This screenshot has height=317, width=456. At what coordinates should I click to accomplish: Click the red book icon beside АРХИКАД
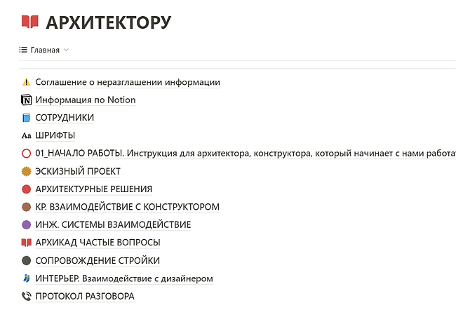coord(27,243)
